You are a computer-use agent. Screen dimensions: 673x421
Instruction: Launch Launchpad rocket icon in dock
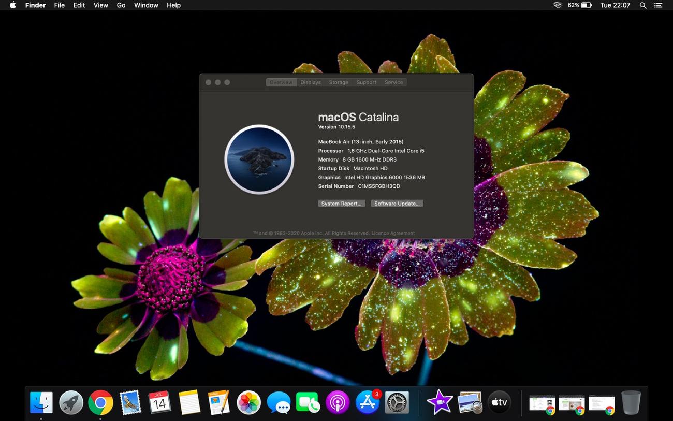tap(71, 402)
